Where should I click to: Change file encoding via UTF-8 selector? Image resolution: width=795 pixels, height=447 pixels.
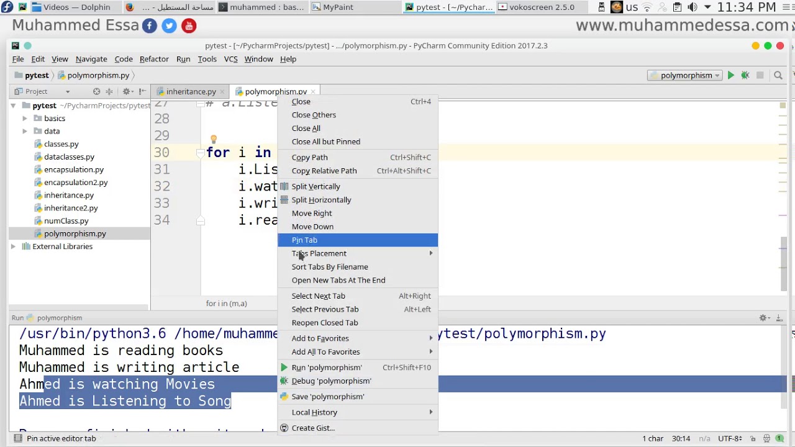pos(730,438)
